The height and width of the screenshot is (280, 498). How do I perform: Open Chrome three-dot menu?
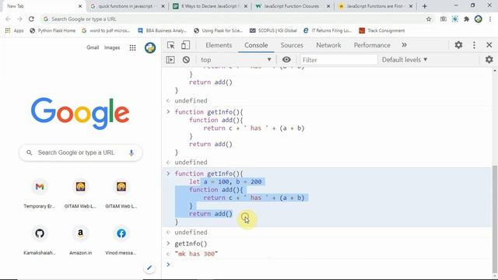pyautogui.click(x=490, y=19)
